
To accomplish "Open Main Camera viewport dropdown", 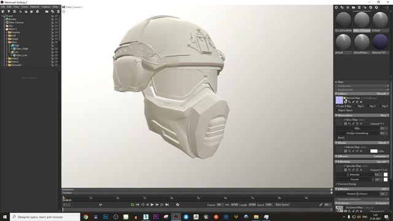I will click(x=74, y=7).
